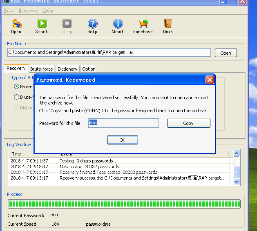This screenshot has height=231, width=257.
Task: Minimize the RAR Password Unlocker window
Action: 223,2
